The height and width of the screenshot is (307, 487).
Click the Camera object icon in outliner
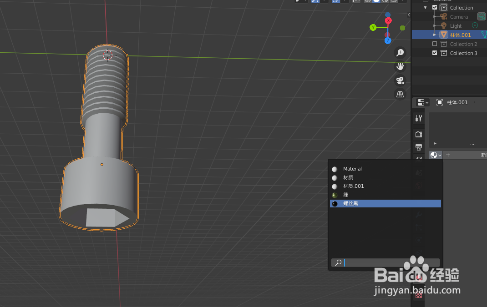[443, 16]
